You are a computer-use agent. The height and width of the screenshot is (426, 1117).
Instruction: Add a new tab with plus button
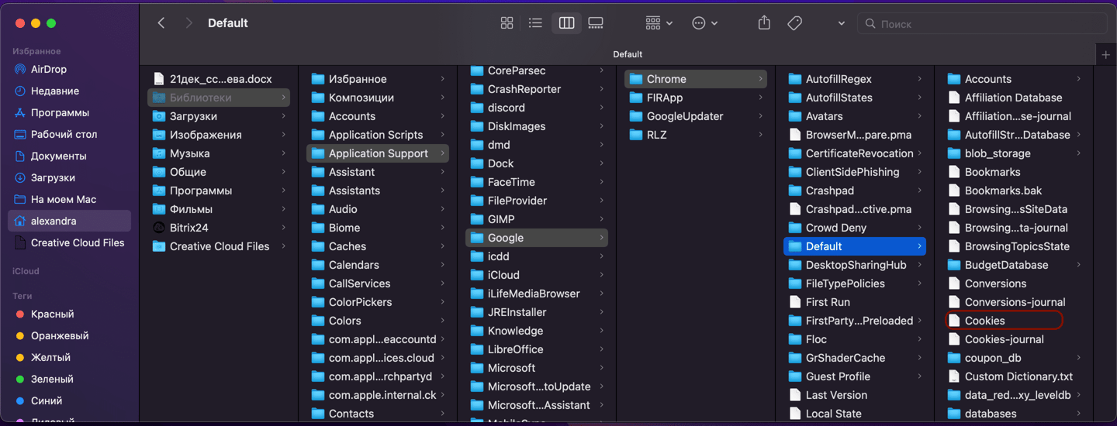coord(1105,54)
